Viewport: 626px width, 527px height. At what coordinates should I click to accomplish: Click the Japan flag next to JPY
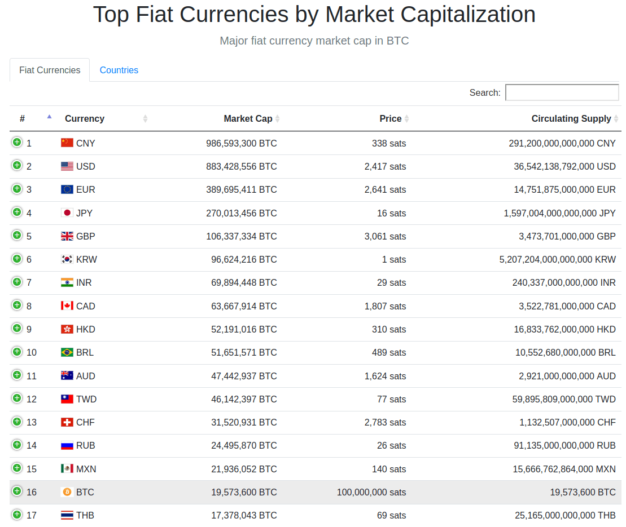(67, 212)
